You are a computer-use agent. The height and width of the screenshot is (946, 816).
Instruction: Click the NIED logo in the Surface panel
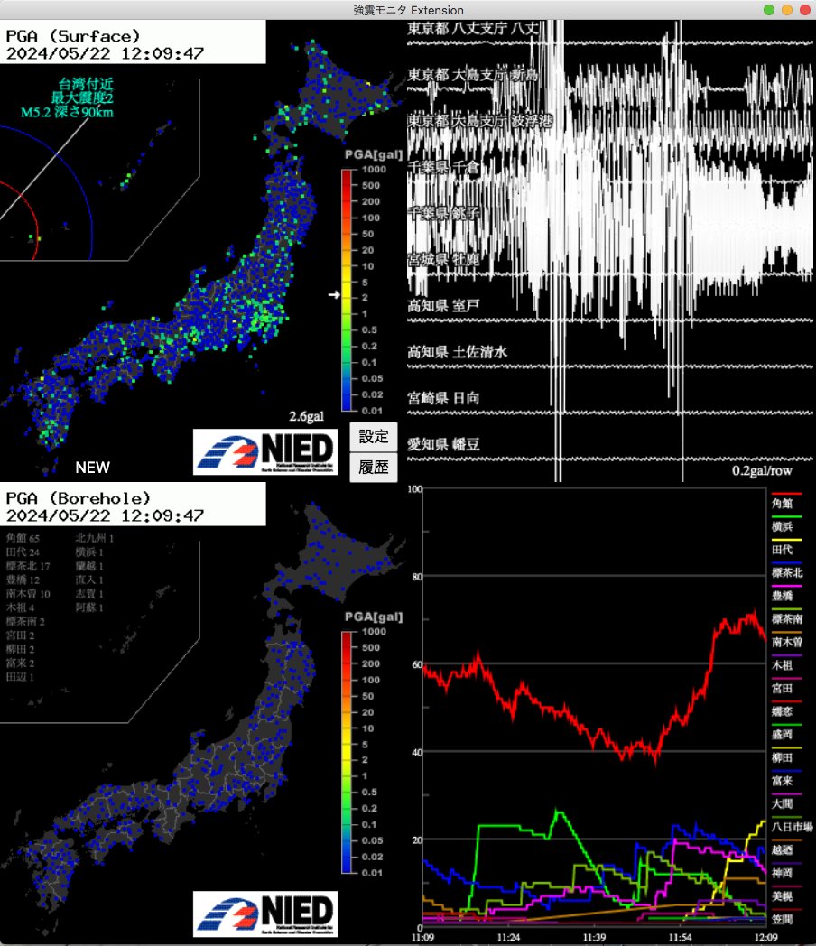click(266, 450)
